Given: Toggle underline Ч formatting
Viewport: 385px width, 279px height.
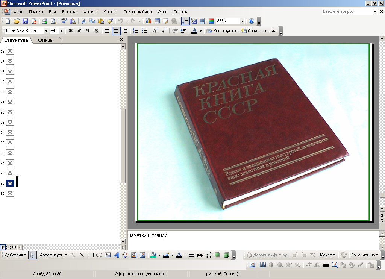Looking at the screenshot, I should 88,31.
